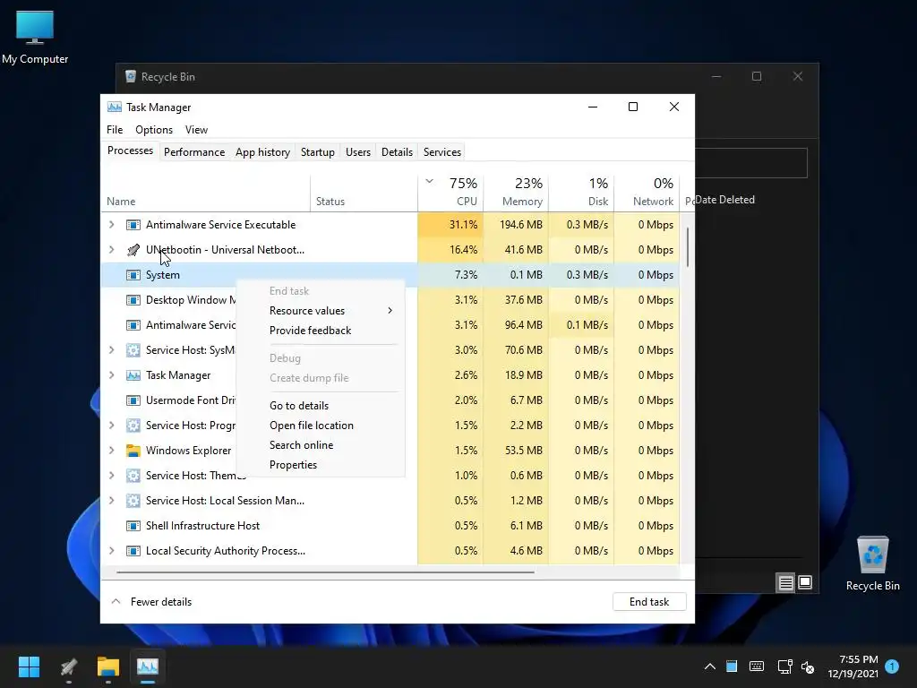Image resolution: width=917 pixels, height=688 pixels.
Task: Expand the Service Host: Themes group
Action: click(x=111, y=476)
